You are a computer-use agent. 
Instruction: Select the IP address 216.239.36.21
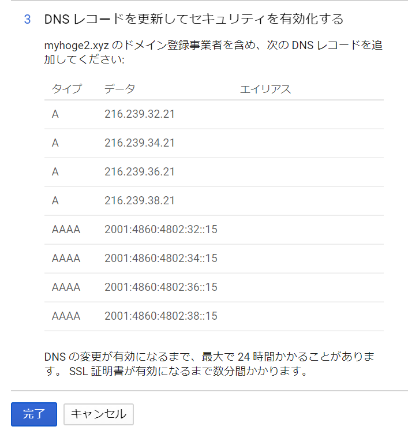(x=139, y=172)
